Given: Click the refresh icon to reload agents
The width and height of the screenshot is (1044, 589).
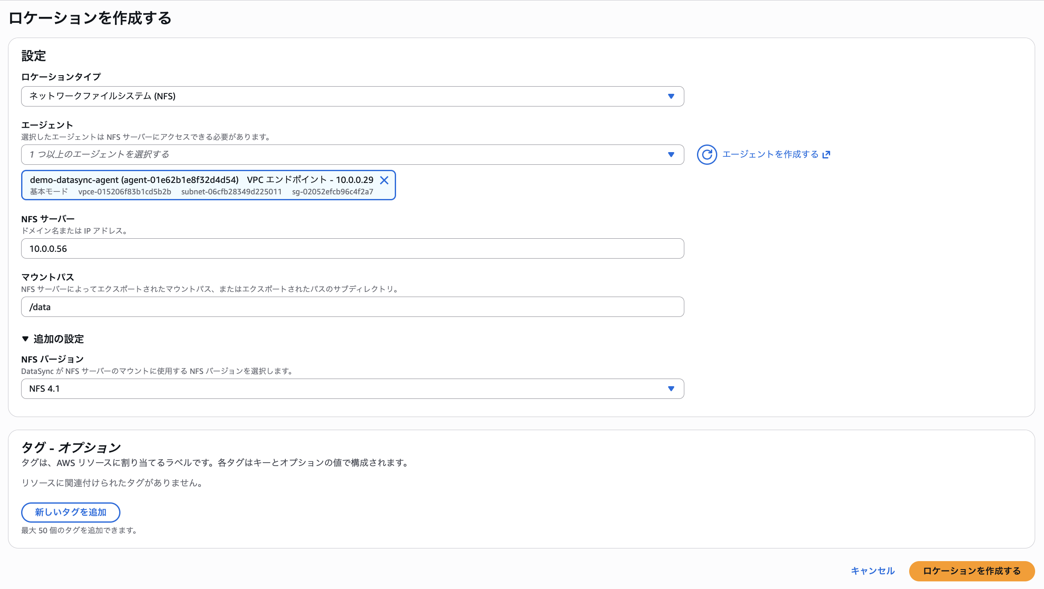Looking at the screenshot, I should pyautogui.click(x=707, y=154).
